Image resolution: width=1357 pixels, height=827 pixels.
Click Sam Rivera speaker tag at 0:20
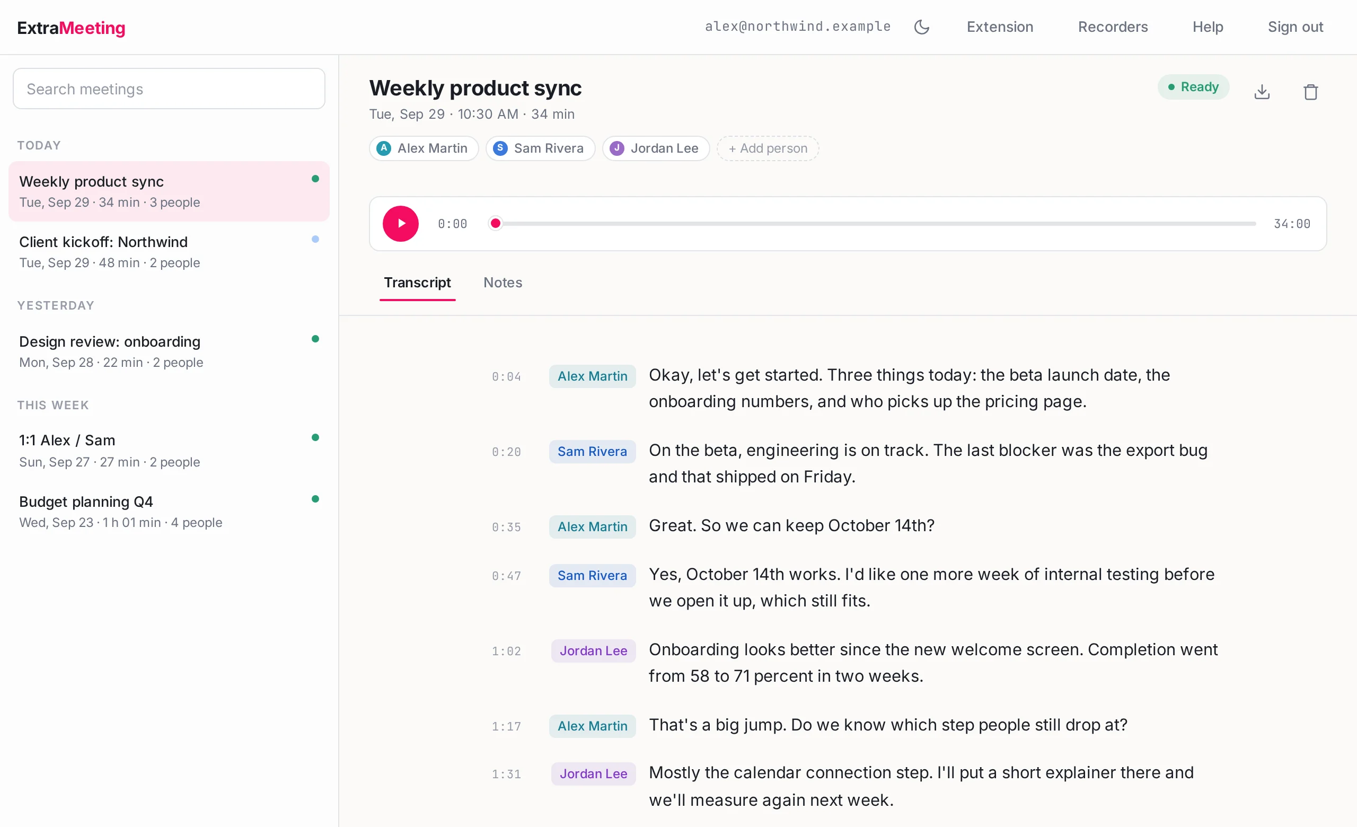[x=592, y=452]
